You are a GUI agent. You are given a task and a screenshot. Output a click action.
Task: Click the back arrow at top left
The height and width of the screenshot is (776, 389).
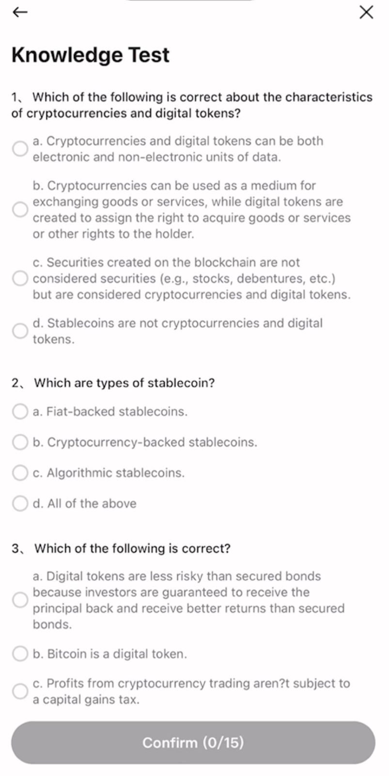coord(20,12)
